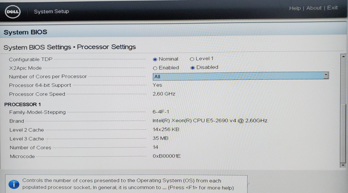
Task: Click the 0xB00001E microcode value
Action: point(167,156)
